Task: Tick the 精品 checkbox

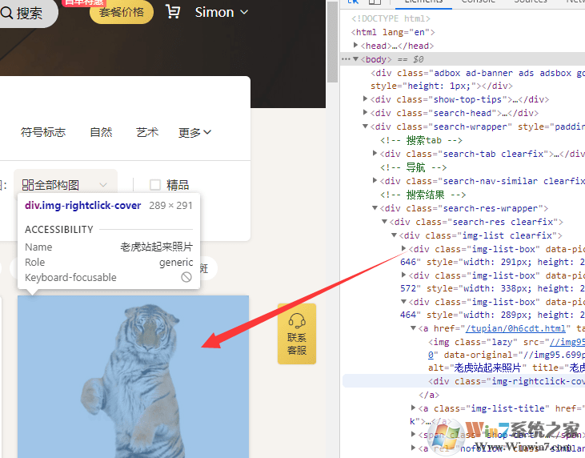Action: point(155,185)
